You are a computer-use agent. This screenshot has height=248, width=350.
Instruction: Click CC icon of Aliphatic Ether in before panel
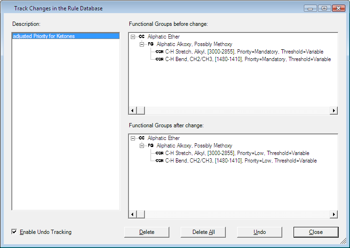pyautogui.click(x=142, y=37)
